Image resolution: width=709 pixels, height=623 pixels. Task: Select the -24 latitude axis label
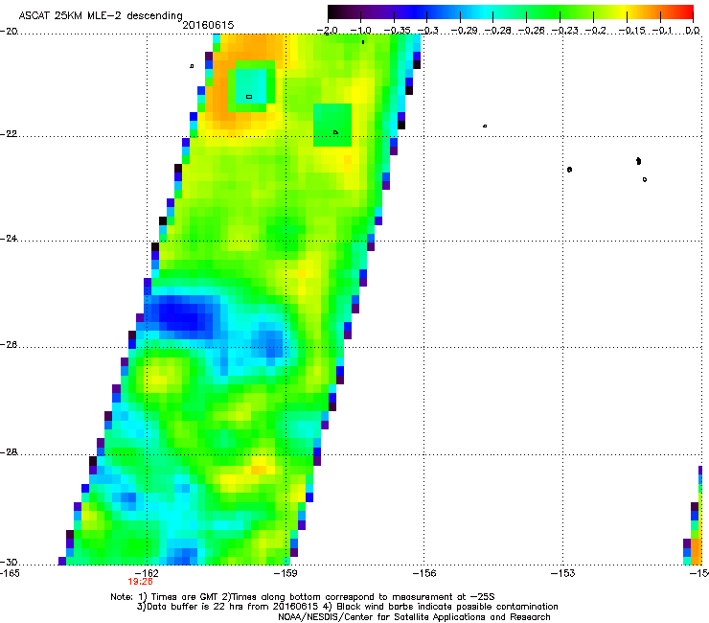pyautogui.click(x=9, y=238)
